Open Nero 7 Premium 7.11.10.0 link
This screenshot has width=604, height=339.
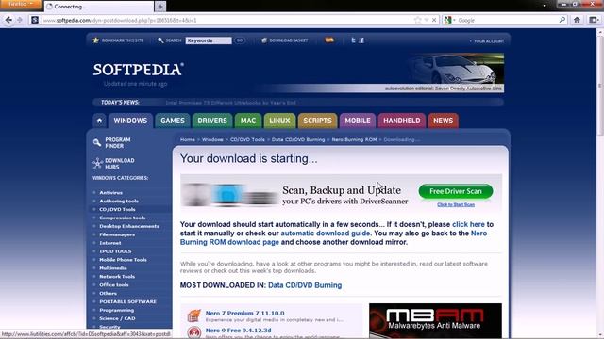coord(245,314)
